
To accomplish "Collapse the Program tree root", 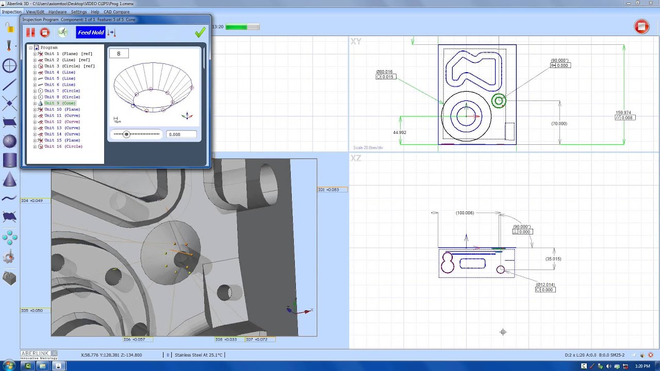I will pos(30,47).
